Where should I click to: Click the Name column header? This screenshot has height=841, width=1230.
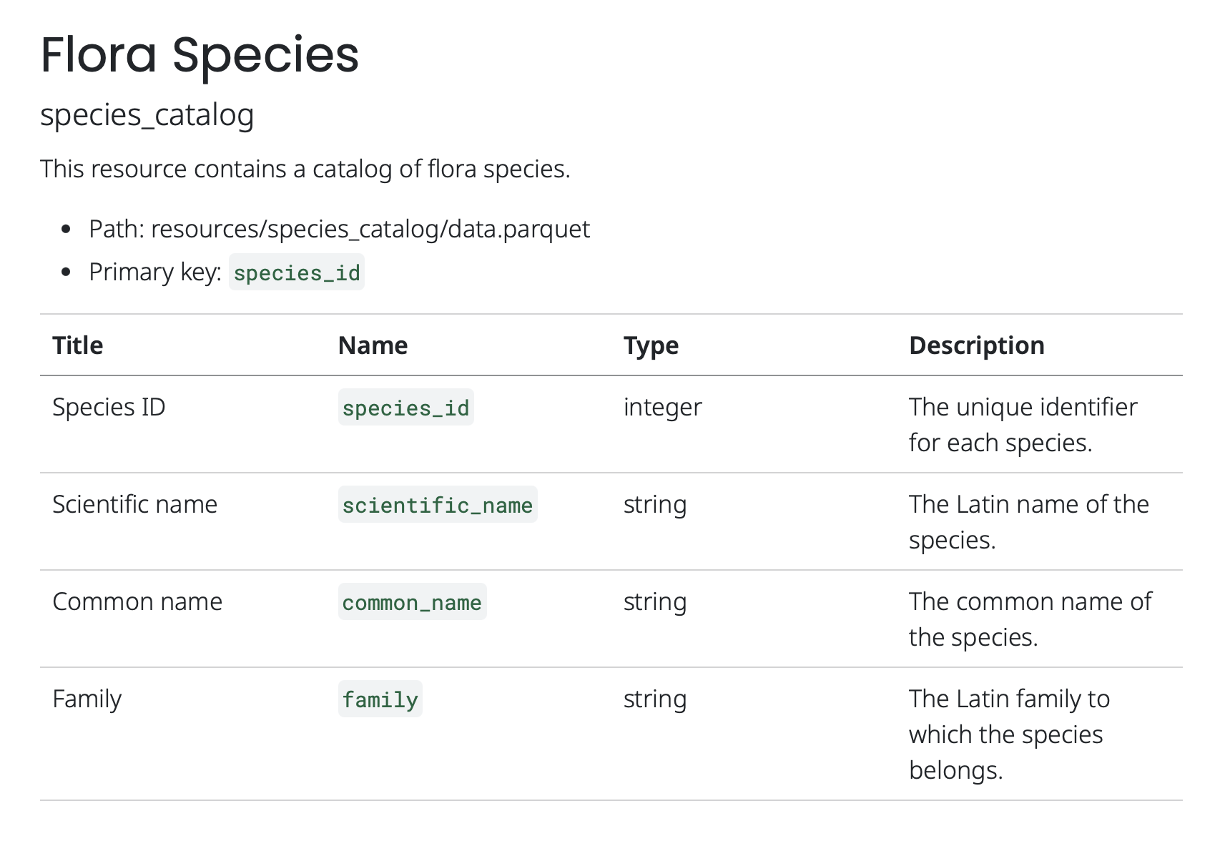[x=373, y=345]
